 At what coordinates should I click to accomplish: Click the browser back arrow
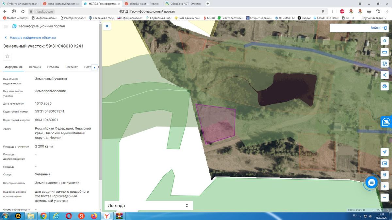click(5, 11)
